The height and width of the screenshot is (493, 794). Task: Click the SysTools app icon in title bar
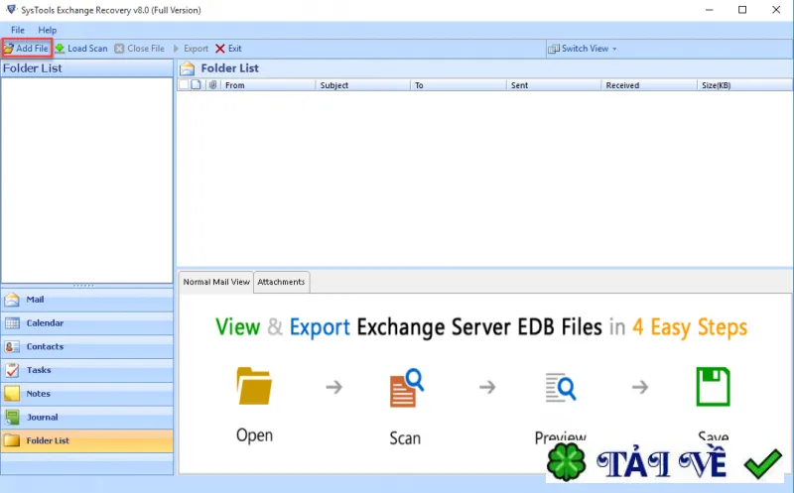pyautogui.click(x=11, y=10)
